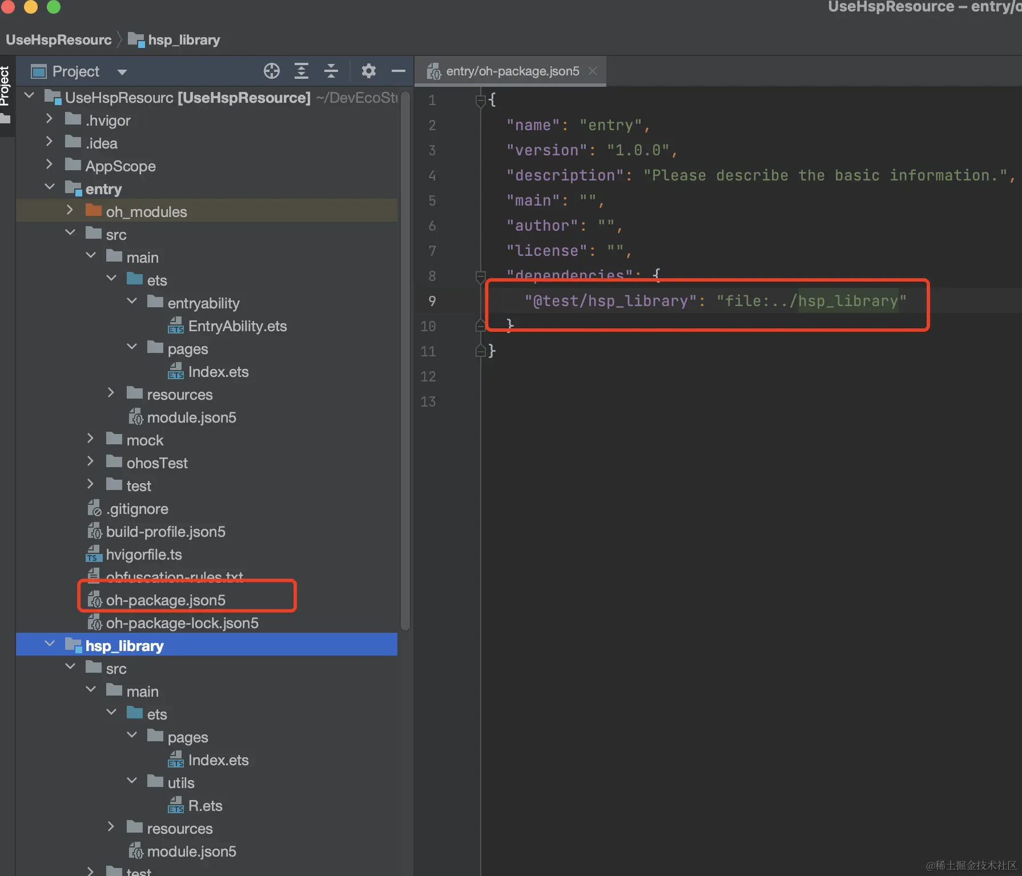
Task: Select main folder under entry src
Action: click(x=142, y=258)
